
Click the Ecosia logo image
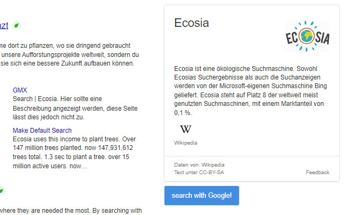click(307, 37)
